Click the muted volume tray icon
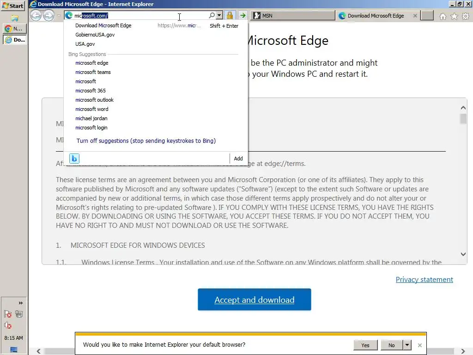The height and width of the screenshot is (355, 473). [8, 325]
